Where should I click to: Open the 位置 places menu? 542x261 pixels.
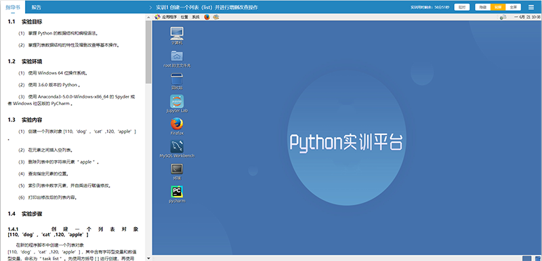coord(184,16)
